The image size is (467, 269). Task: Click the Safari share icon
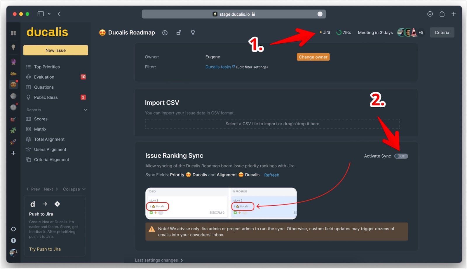[442, 14]
